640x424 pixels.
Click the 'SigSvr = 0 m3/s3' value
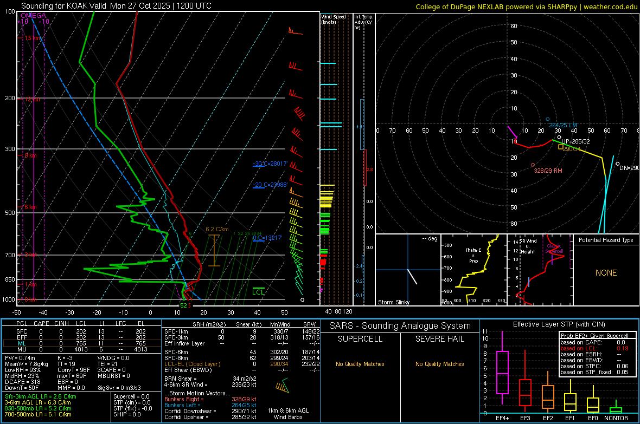click(119, 388)
